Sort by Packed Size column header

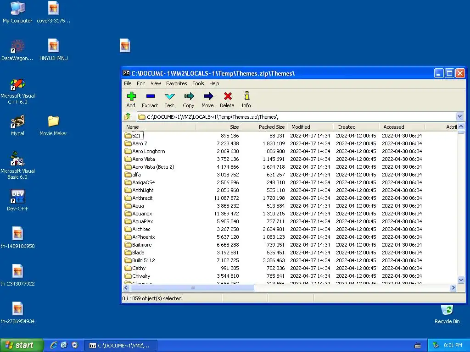264,127
